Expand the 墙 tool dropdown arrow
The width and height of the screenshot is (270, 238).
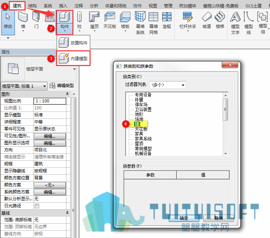pos(23,31)
